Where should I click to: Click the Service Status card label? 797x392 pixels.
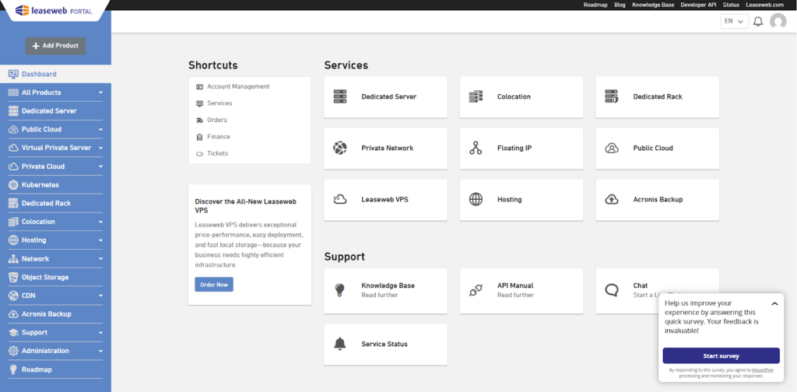(384, 344)
